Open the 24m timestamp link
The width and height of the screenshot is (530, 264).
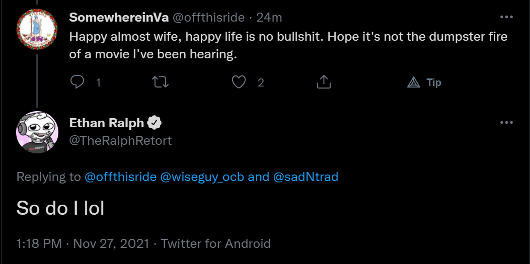pos(269,17)
